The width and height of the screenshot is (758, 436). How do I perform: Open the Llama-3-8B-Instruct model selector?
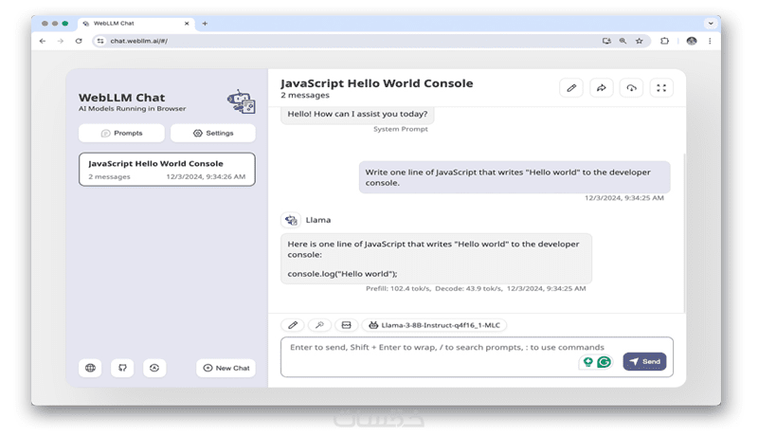point(434,325)
